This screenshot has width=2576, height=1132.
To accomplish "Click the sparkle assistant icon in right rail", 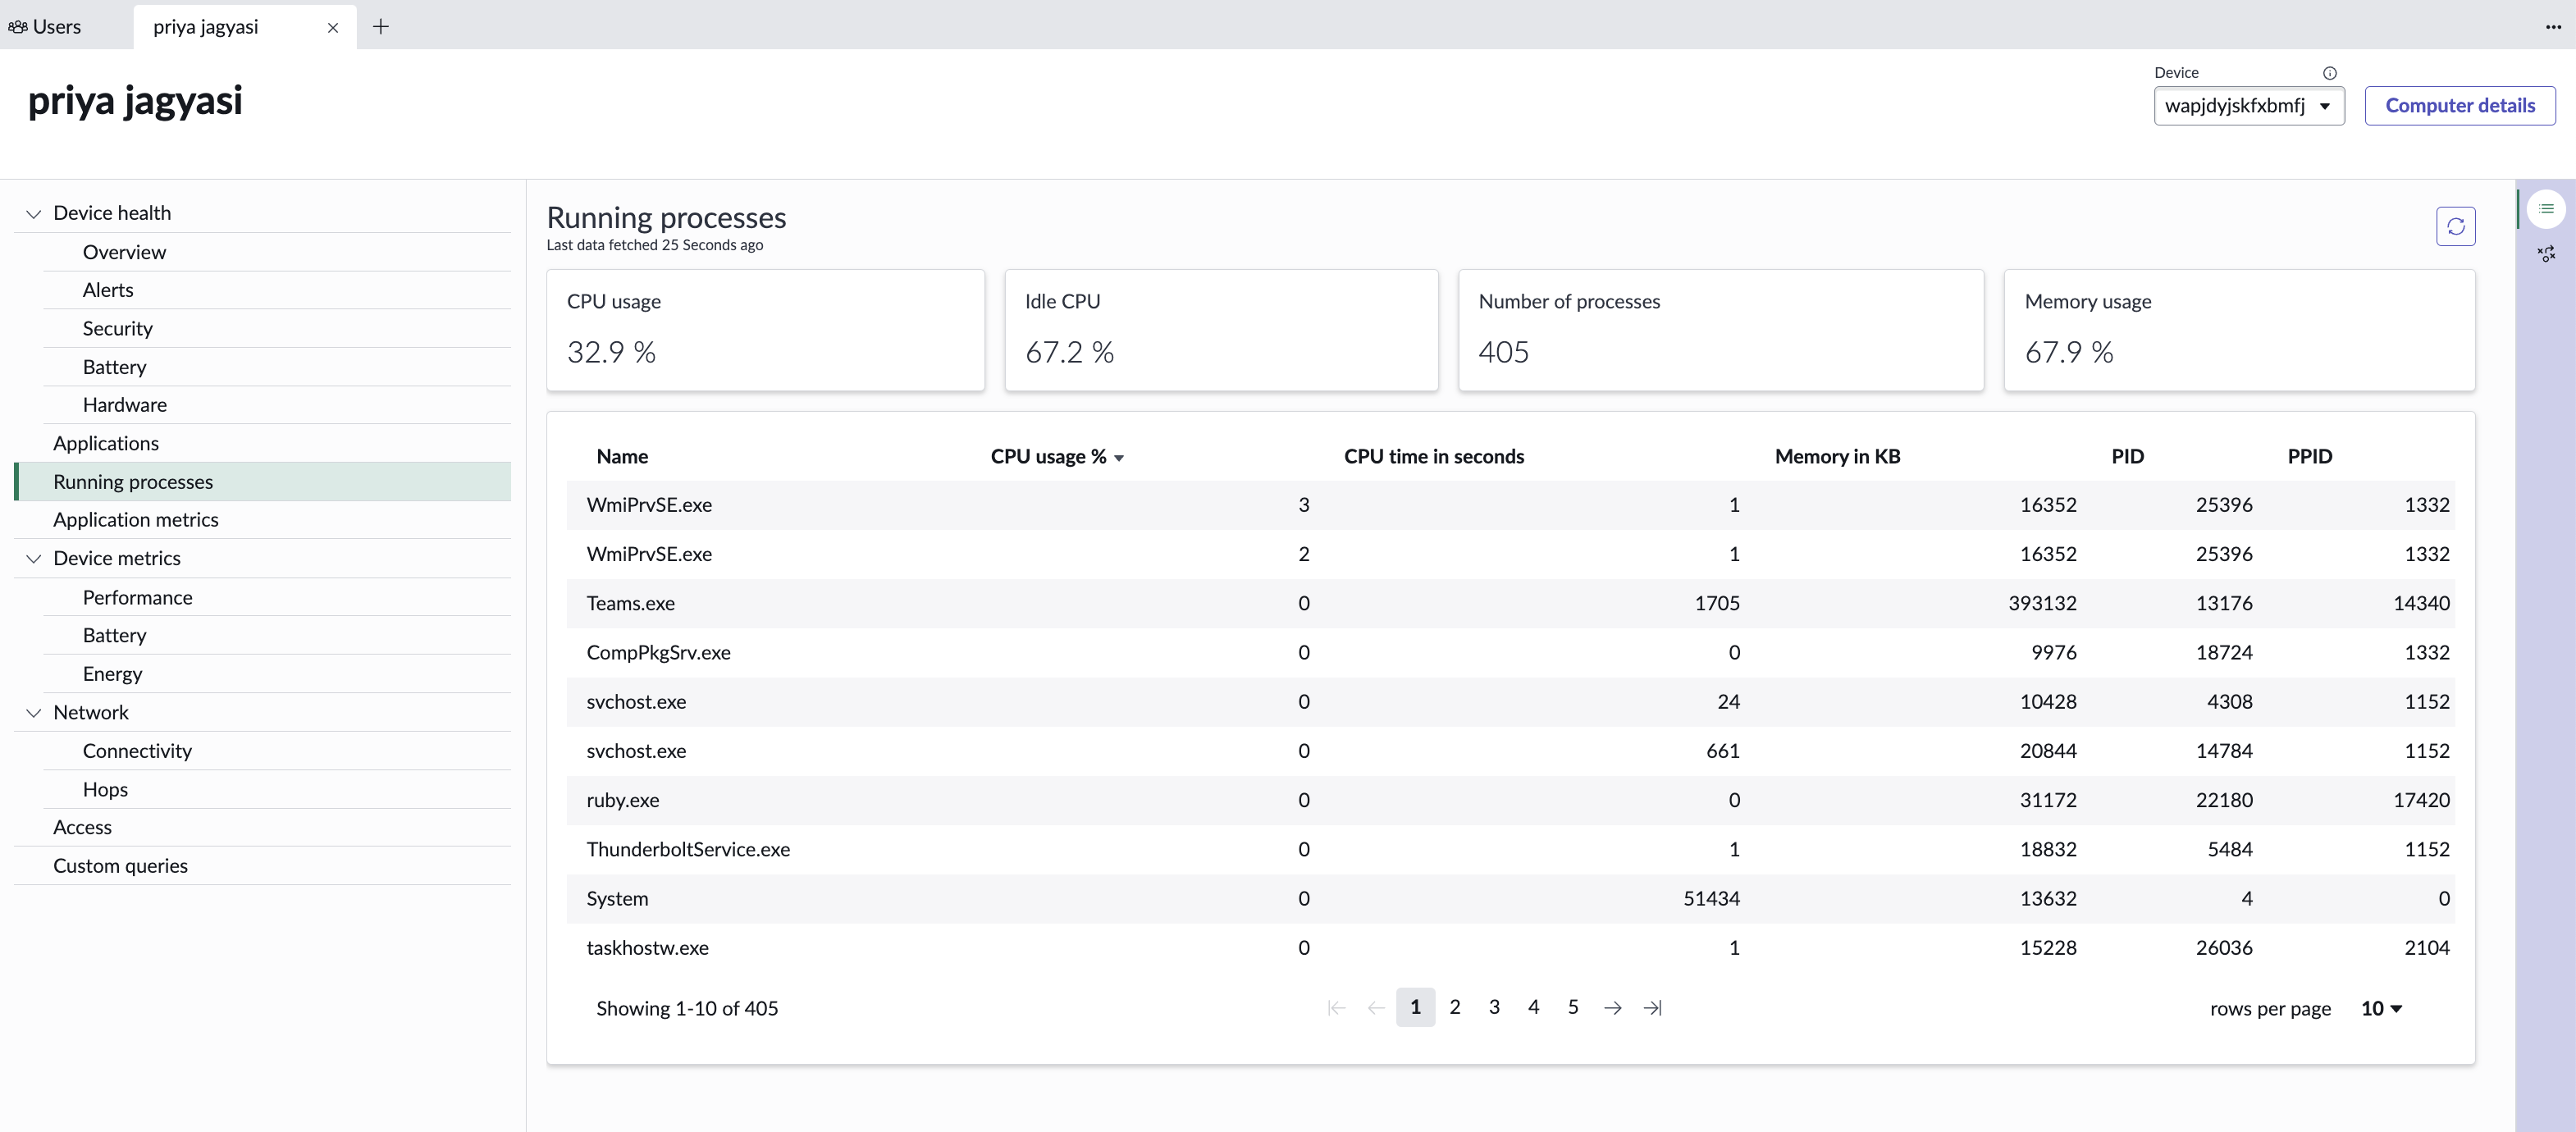I will [x=2546, y=254].
